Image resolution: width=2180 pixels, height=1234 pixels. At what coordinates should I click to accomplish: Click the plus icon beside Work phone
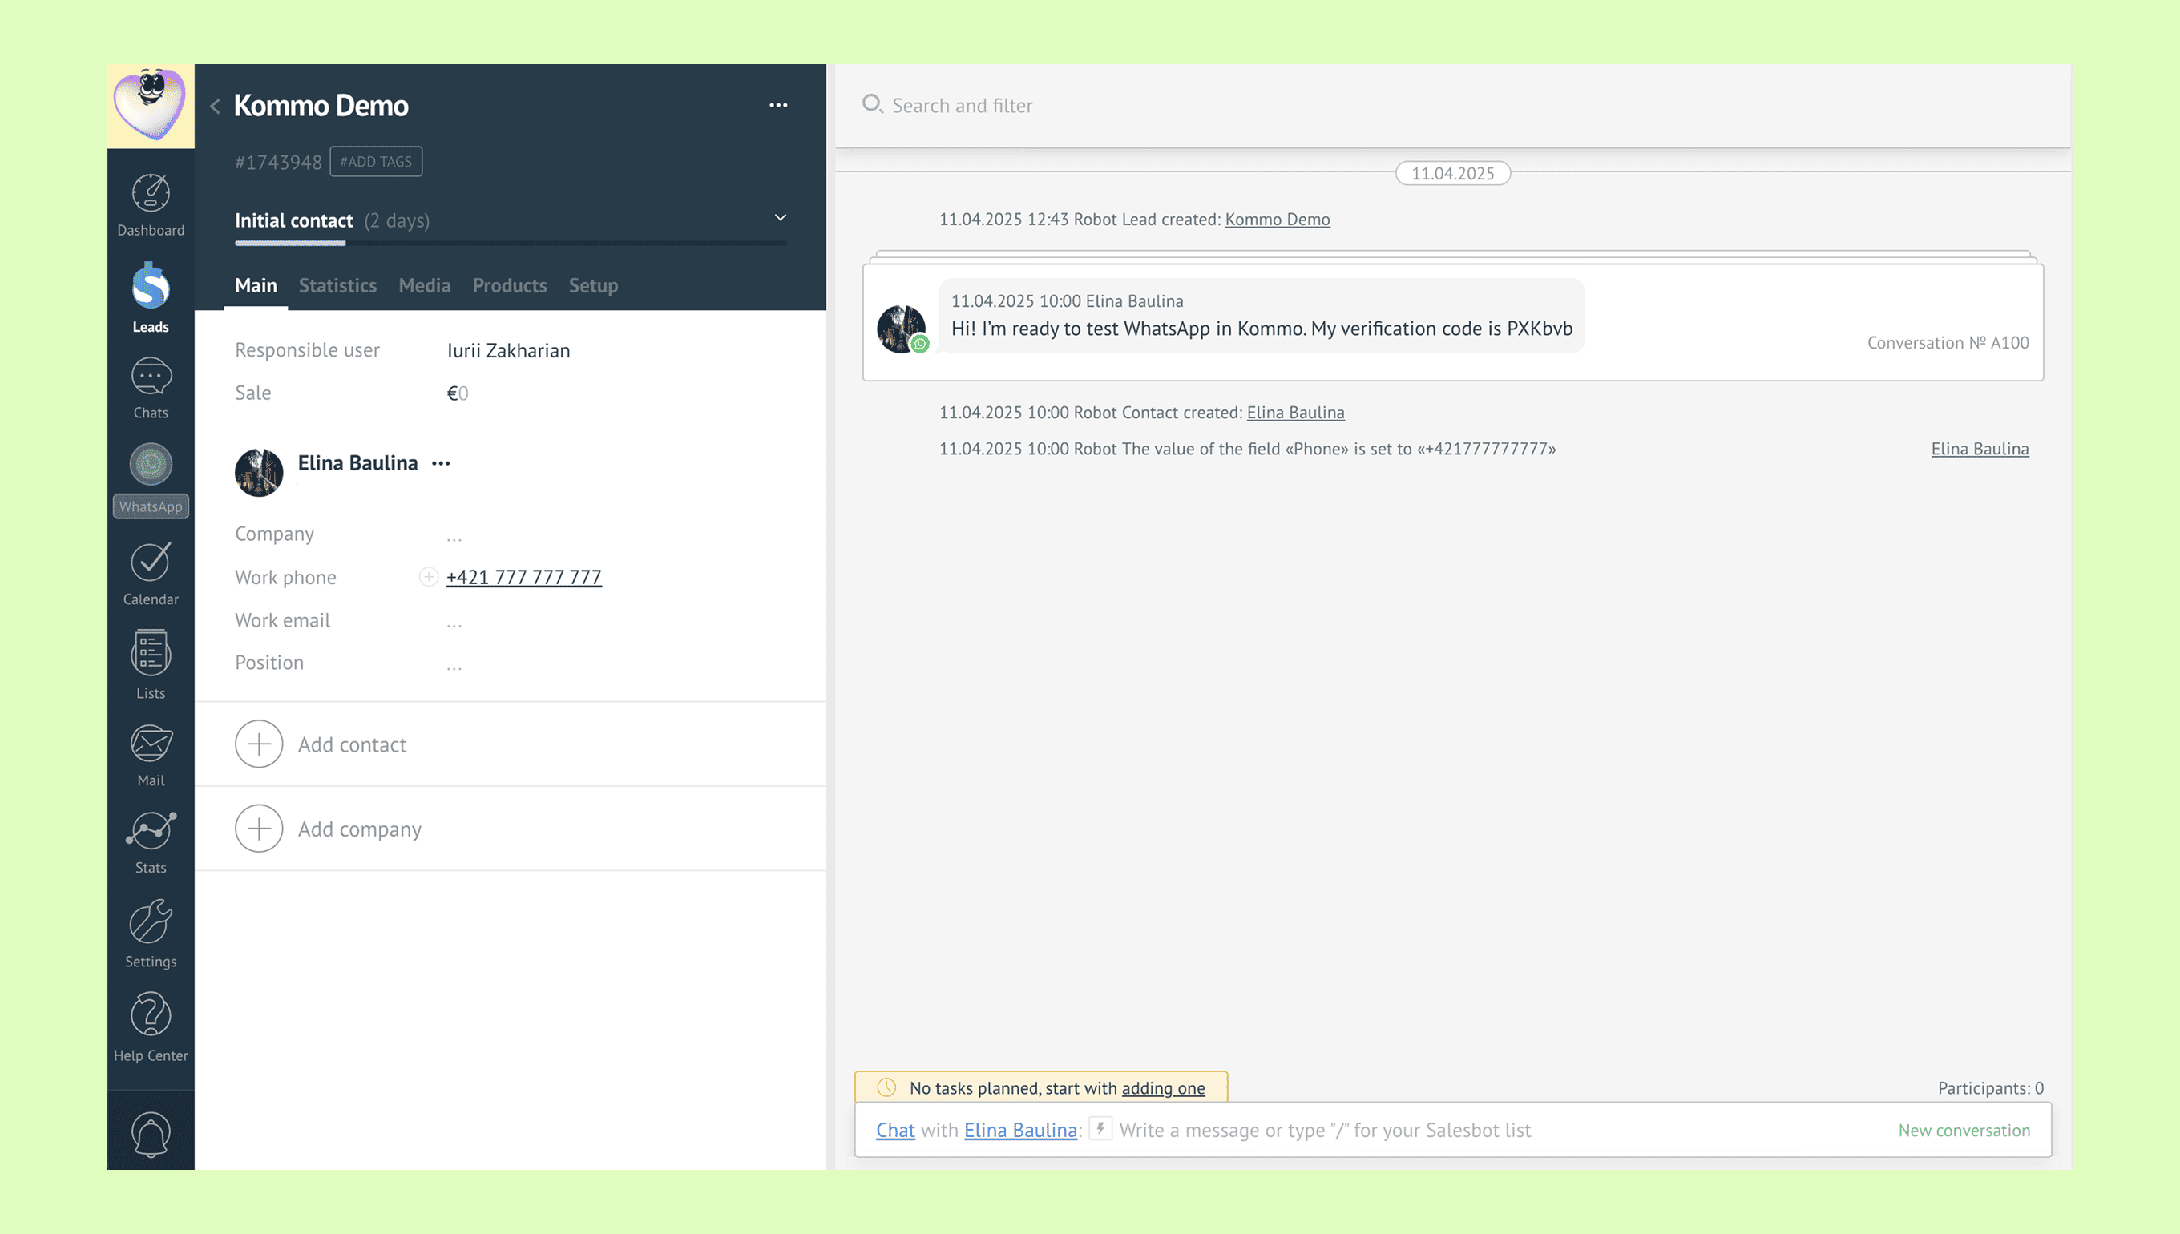[428, 576]
